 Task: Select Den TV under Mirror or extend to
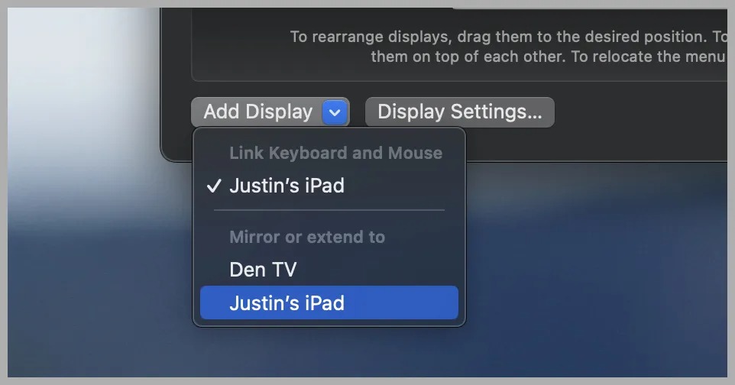pyautogui.click(x=329, y=270)
